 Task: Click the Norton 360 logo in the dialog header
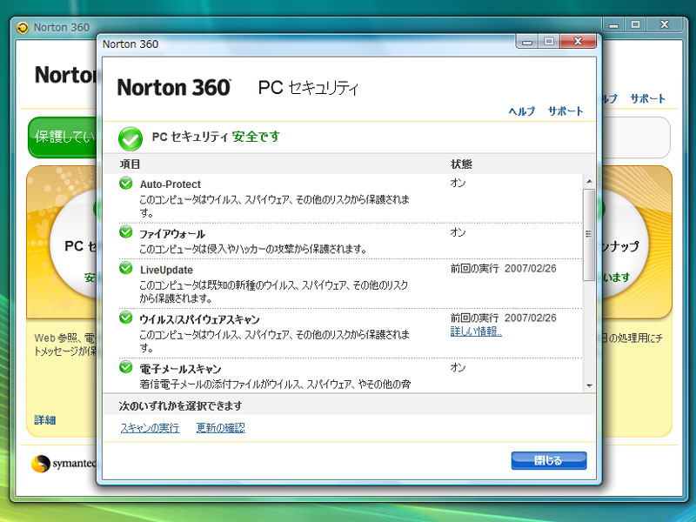coord(174,88)
